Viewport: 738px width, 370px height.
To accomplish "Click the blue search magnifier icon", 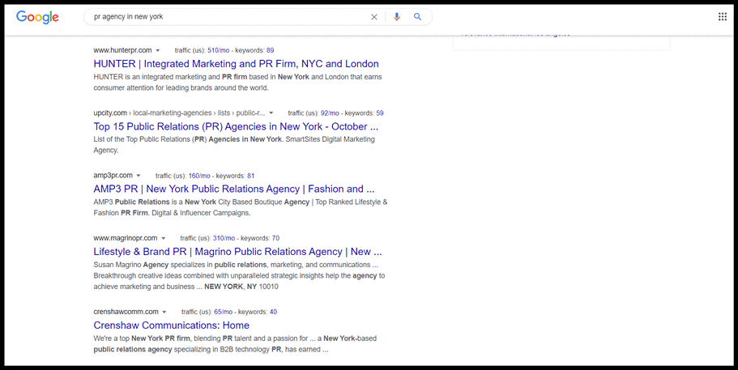I will [418, 17].
